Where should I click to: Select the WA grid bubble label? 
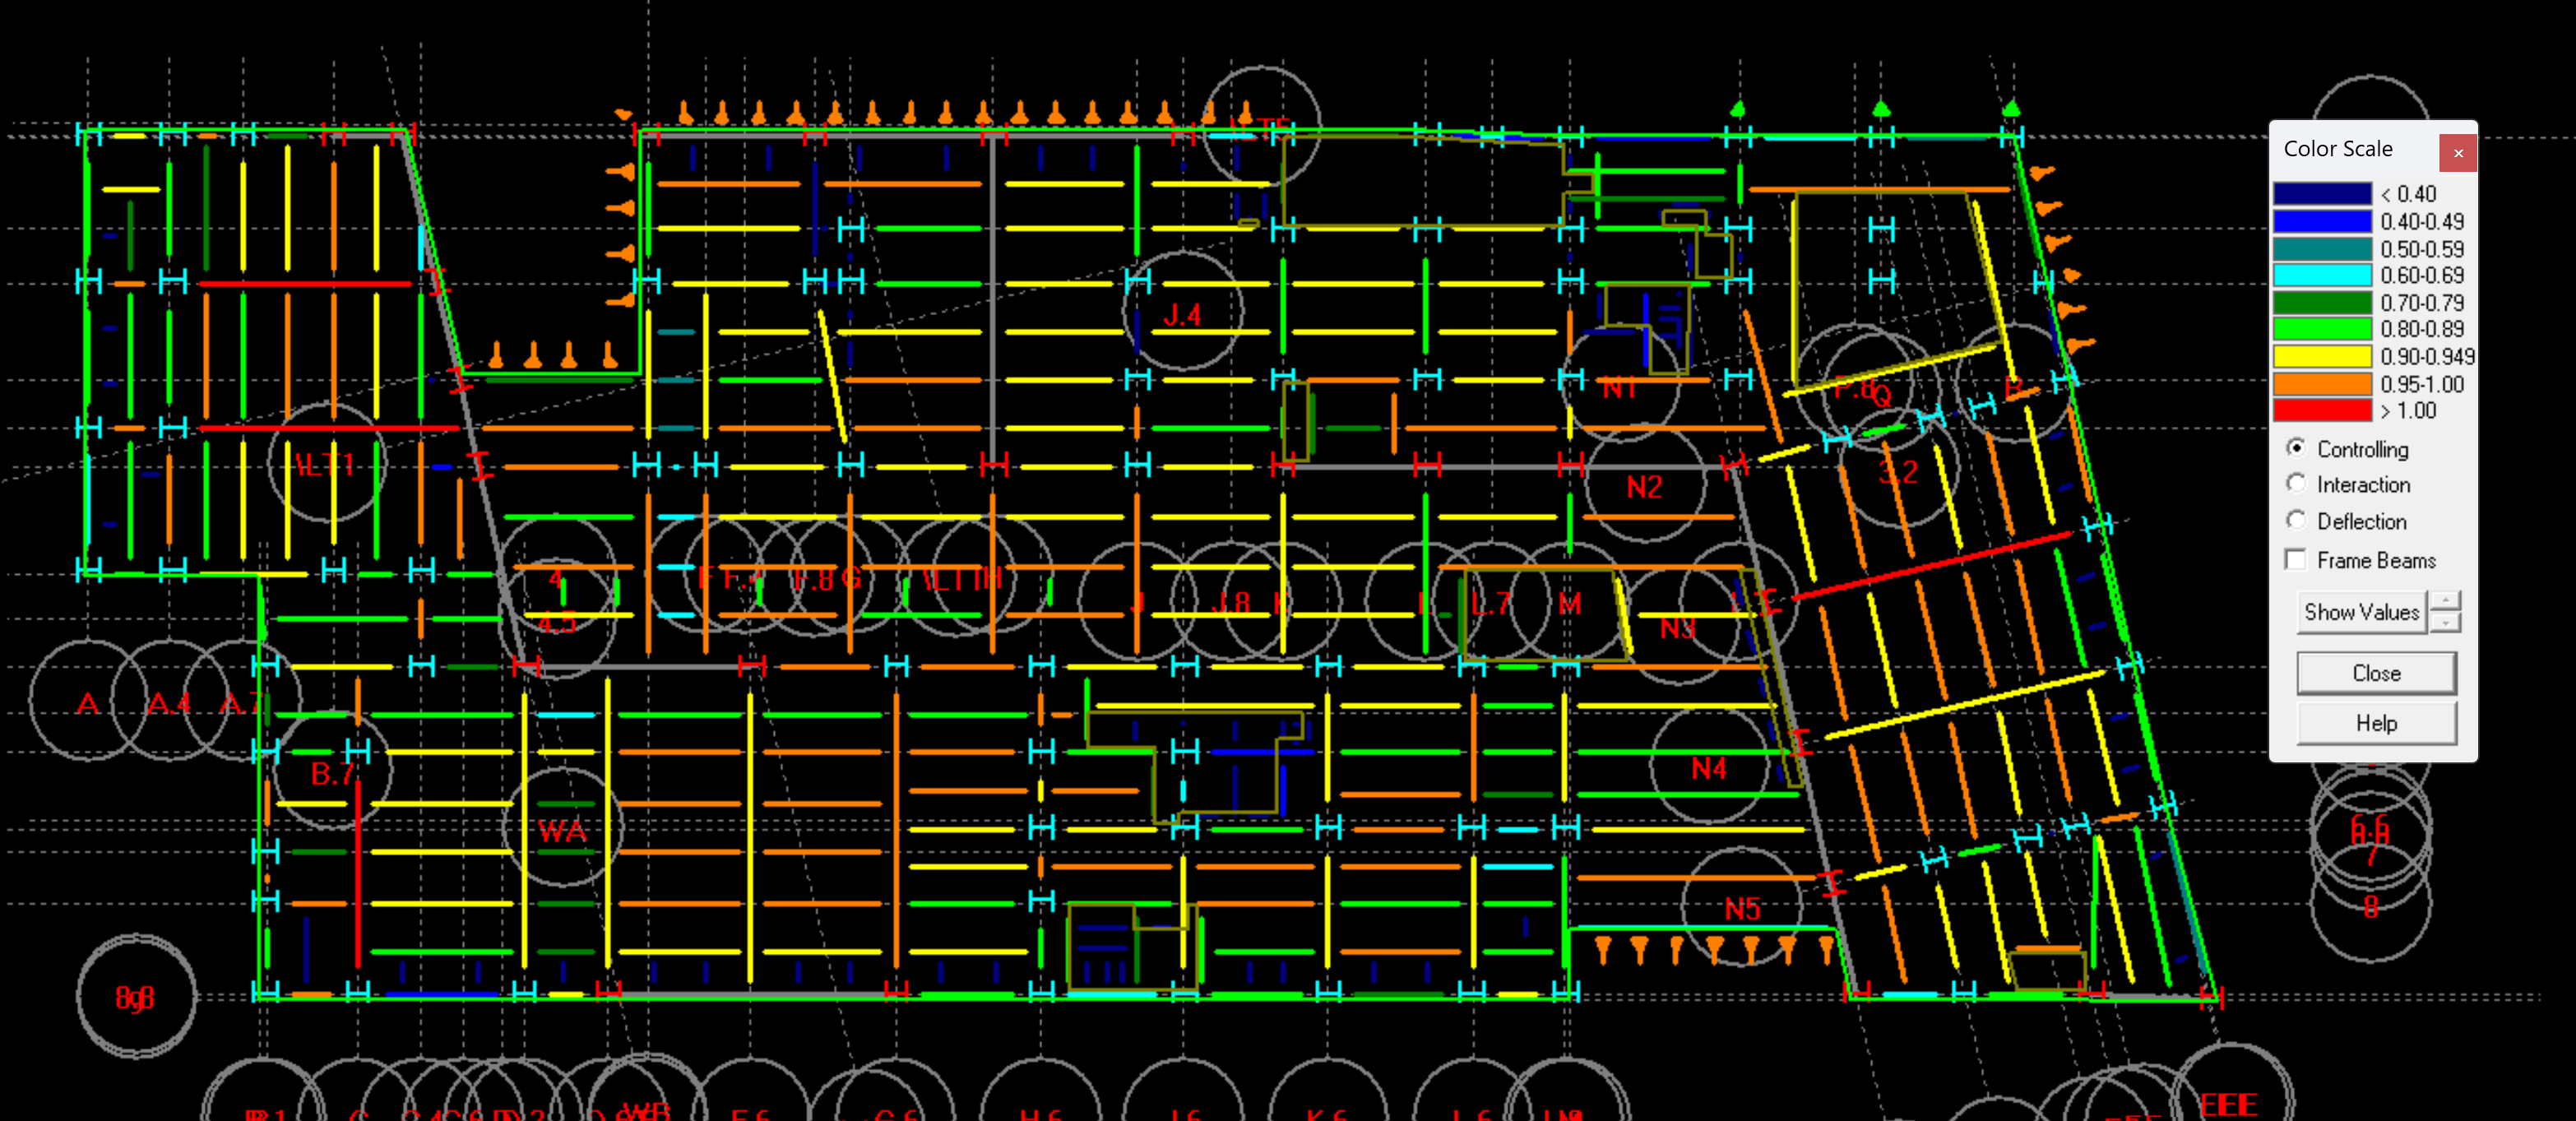(x=562, y=831)
